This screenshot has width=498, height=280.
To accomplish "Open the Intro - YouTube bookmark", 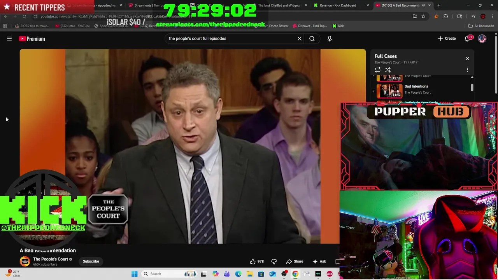I will point(72,26).
